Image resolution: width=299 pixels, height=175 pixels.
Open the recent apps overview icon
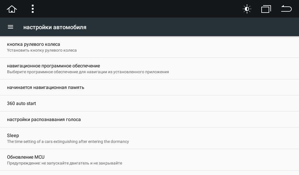pyautogui.click(x=266, y=9)
